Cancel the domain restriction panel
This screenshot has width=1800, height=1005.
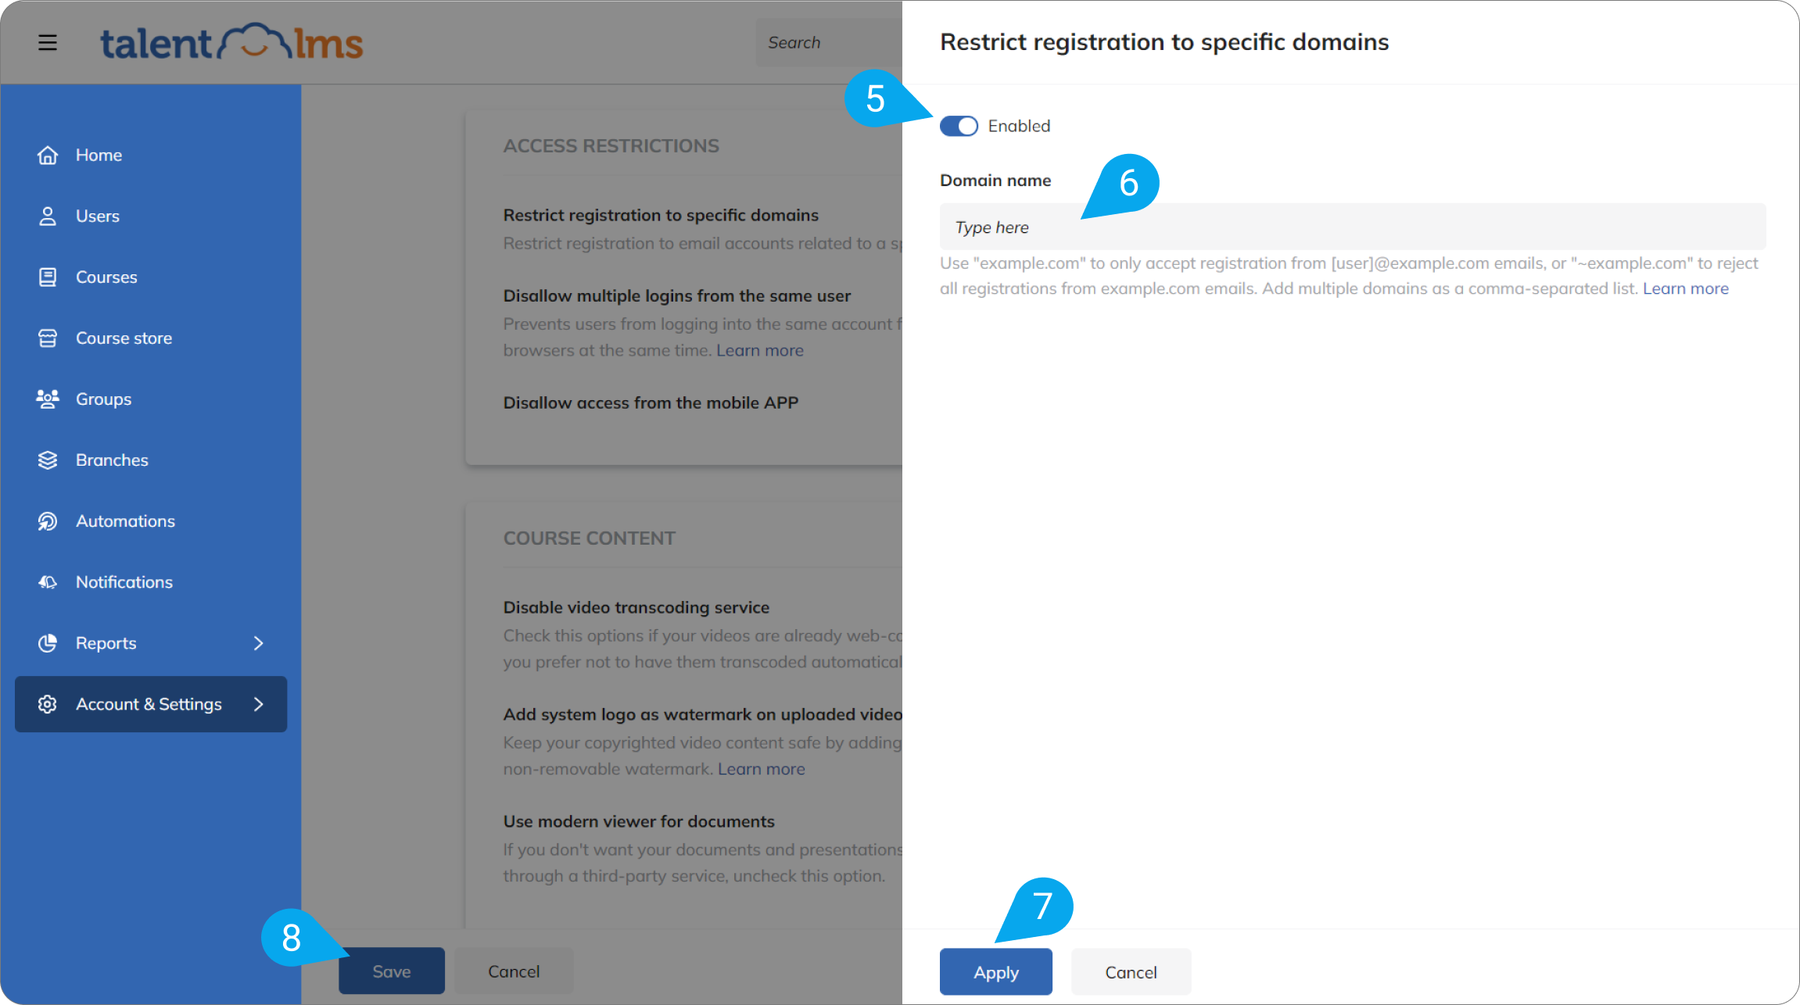1131,971
